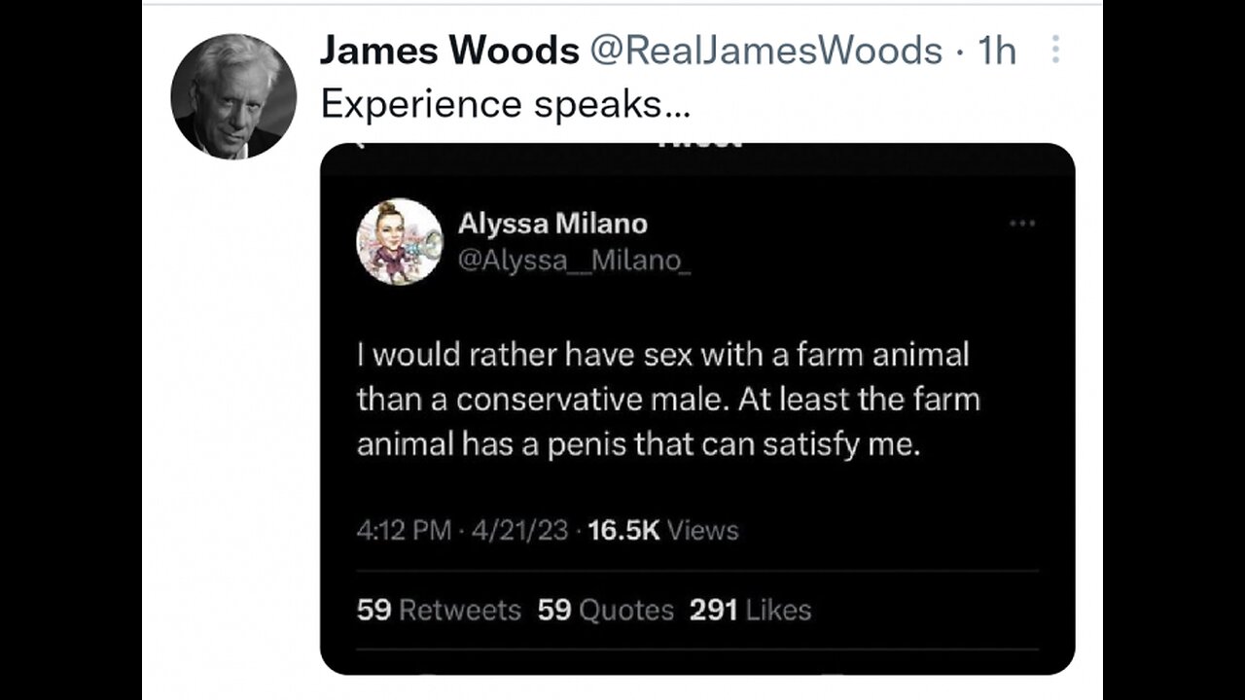Show the 59 Quotes list
This screenshot has height=700, width=1245.
(606, 610)
